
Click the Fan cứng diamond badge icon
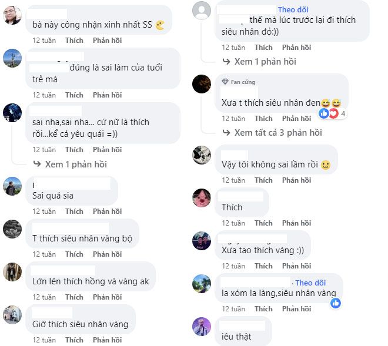tap(225, 82)
